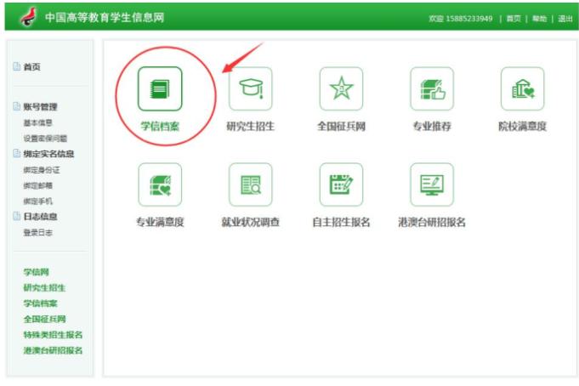Click the red bird site logo
579x386 pixels.
click(x=28, y=17)
